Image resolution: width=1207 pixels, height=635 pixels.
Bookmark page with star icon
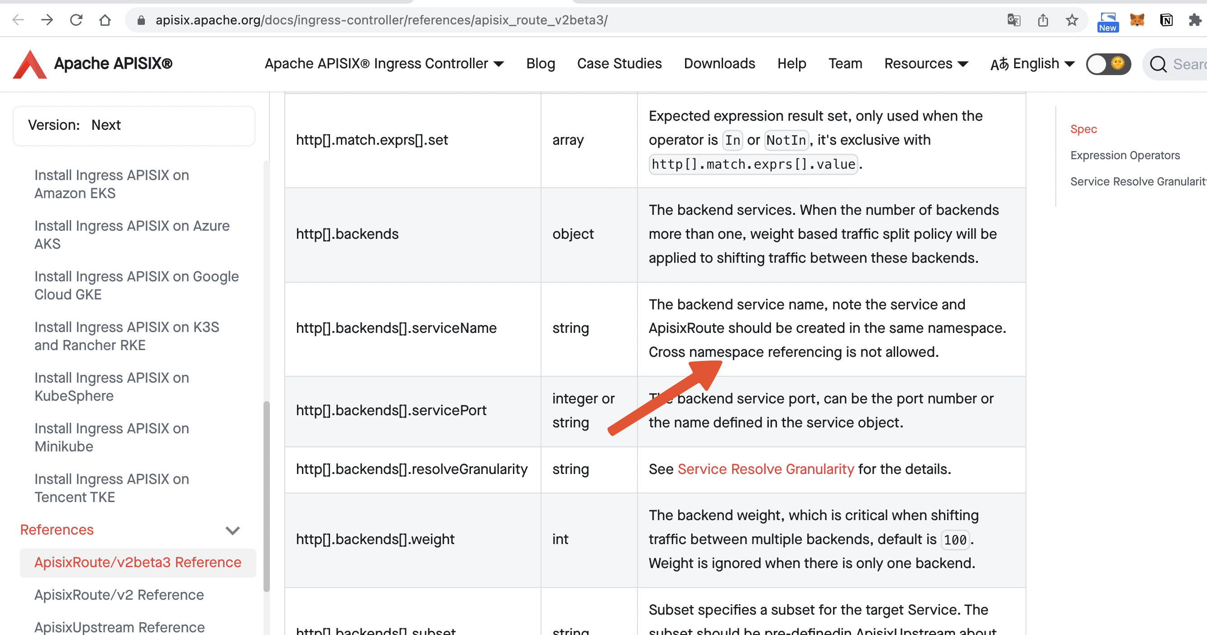click(1072, 19)
